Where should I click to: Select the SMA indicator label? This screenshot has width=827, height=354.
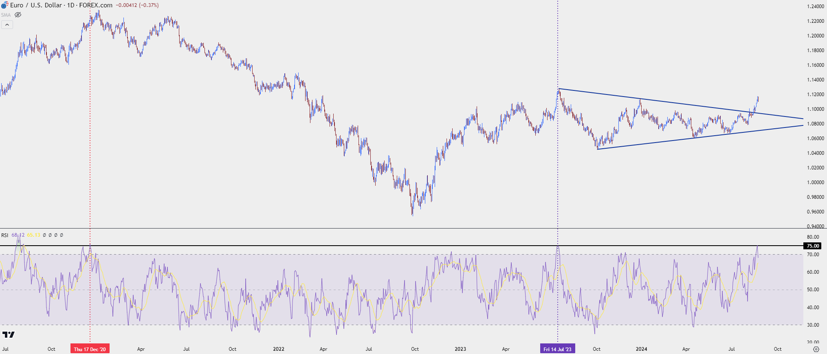coord(6,15)
